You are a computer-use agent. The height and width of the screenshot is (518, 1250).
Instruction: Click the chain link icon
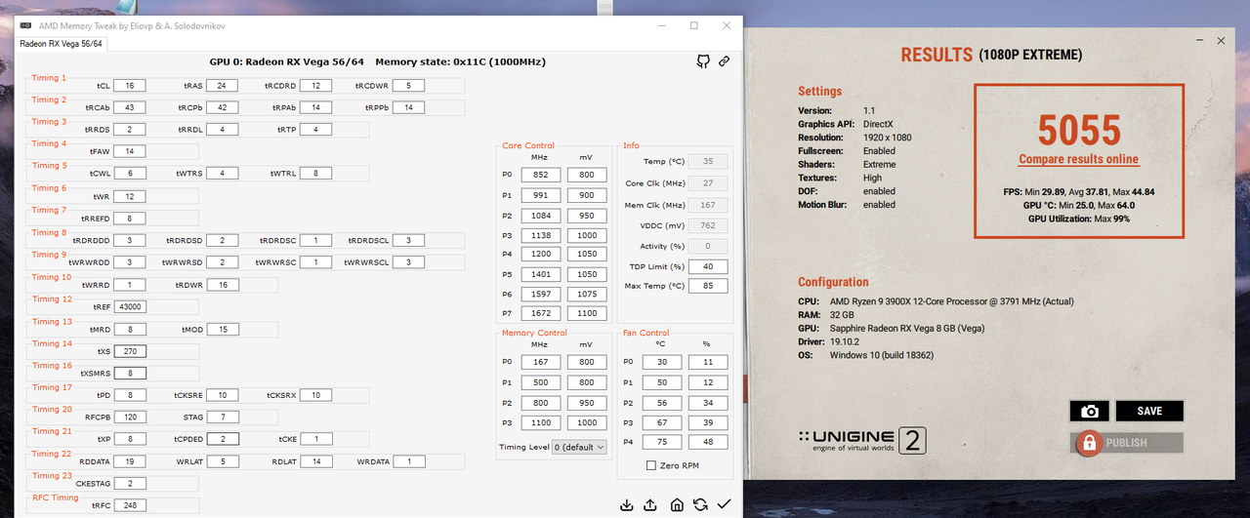725,61
